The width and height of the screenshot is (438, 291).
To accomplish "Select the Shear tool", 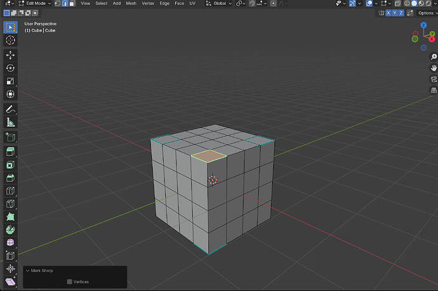I will [10, 281].
